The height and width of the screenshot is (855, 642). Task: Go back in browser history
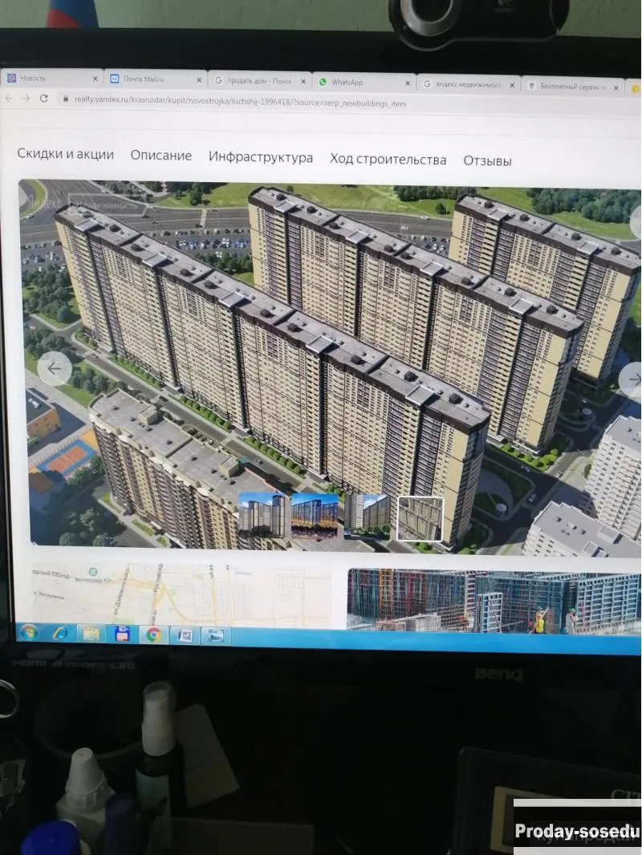tap(9, 98)
